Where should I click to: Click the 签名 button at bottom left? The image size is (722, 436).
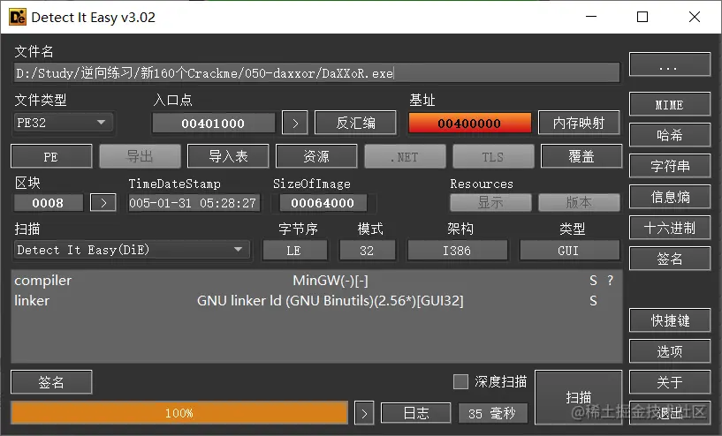[51, 382]
